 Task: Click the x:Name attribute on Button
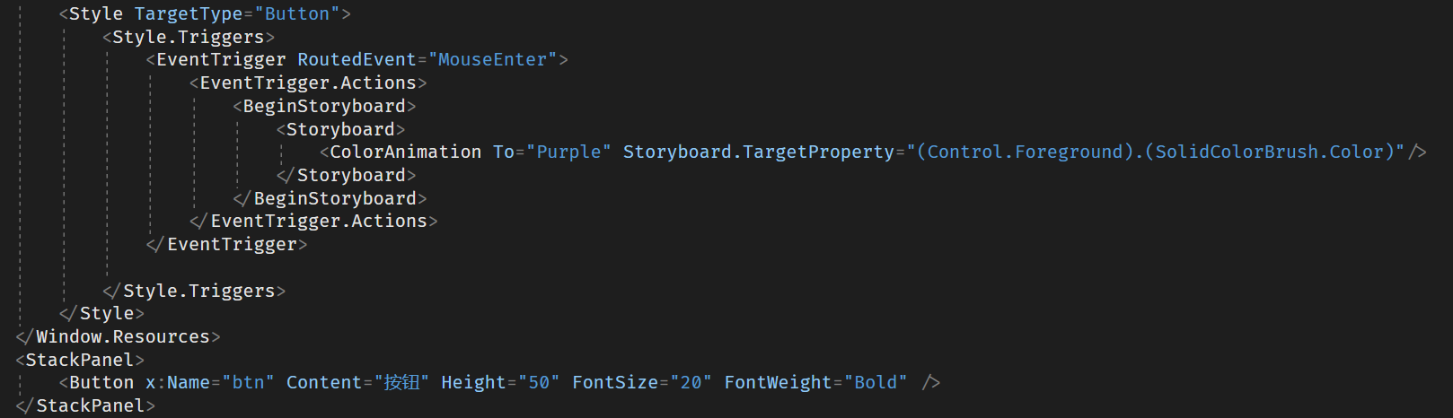point(177,382)
